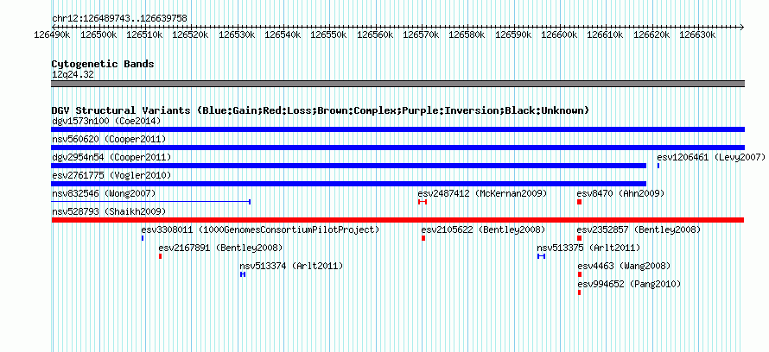This screenshot has height=352, width=769.
Task: Click the DGV Structural Variants track title
Action: coord(321,110)
